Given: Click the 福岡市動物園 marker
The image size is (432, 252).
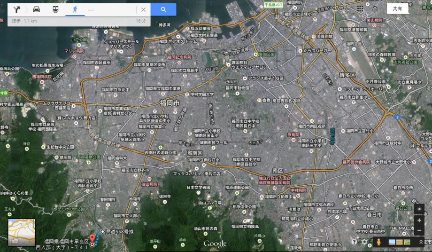Looking at the screenshot, I should point(238,94).
